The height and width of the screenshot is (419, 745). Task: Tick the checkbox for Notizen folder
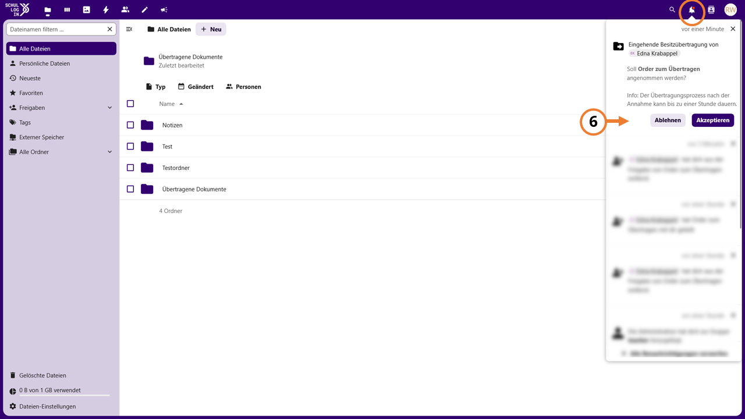(x=130, y=125)
